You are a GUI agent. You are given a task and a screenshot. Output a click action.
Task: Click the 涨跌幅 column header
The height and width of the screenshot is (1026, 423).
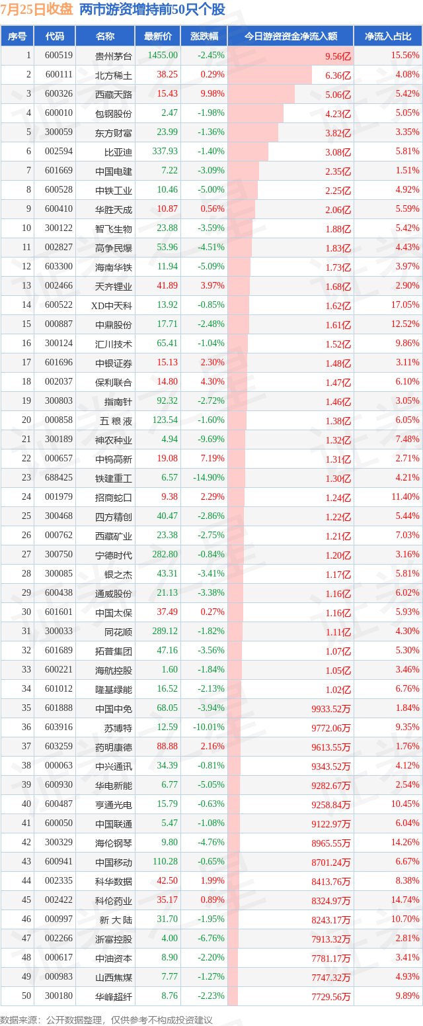[204, 36]
